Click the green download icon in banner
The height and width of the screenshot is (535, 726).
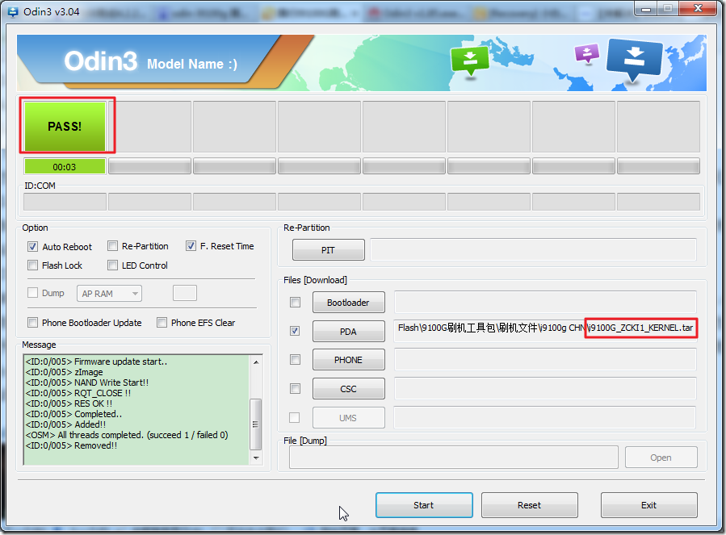(470, 61)
